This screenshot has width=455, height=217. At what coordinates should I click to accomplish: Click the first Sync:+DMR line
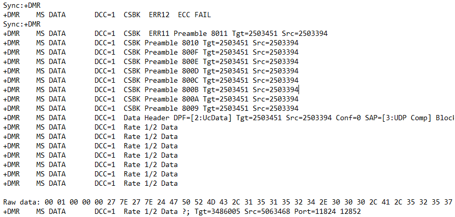[22, 6]
